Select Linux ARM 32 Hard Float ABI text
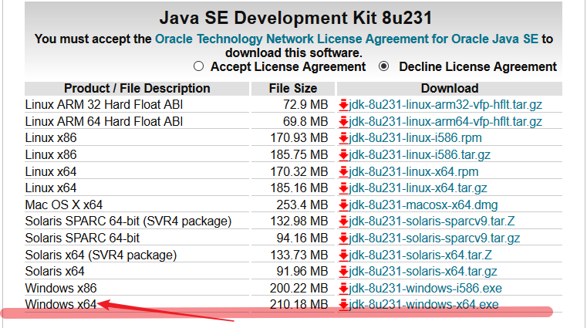The image size is (587, 328). pyautogui.click(x=104, y=105)
